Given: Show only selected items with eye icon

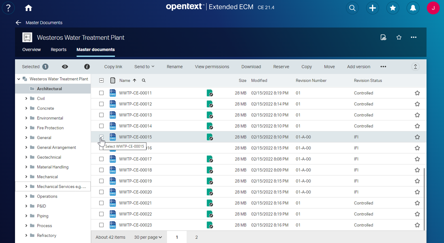Looking at the screenshot, I should pyautogui.click(x=65, y=66).
